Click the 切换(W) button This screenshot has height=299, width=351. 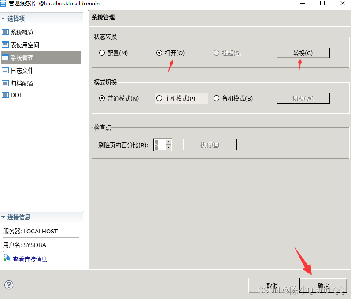click(303, 98)
